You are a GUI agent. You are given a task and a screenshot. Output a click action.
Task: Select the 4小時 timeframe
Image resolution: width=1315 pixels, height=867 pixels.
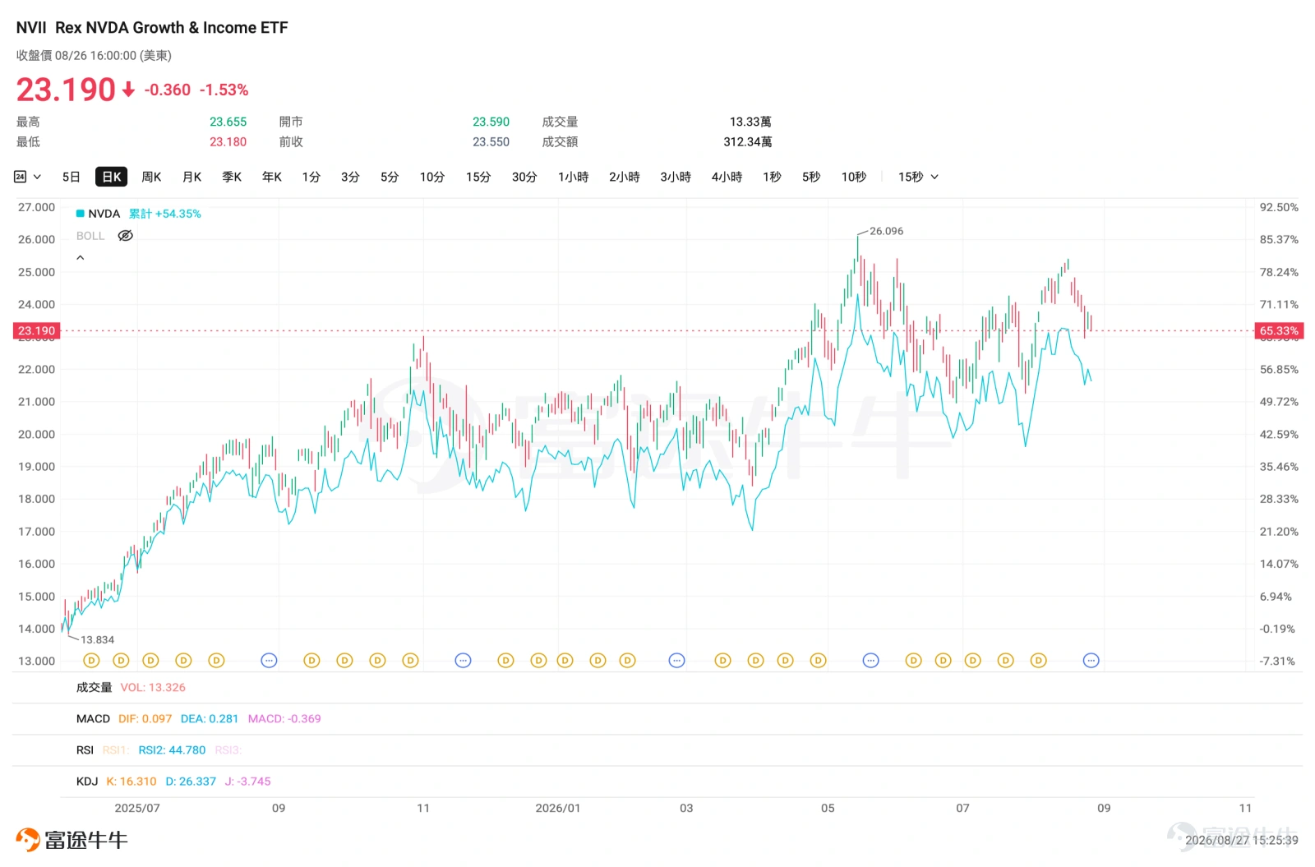[727, 177]
